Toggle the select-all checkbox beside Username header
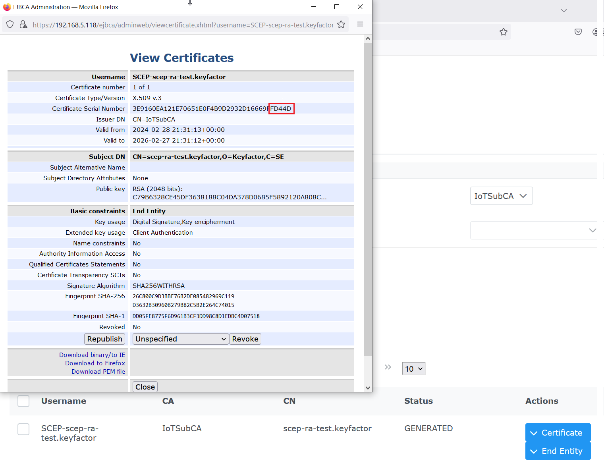This screenshot has width=604, height=463. click(x=23, y=401)
